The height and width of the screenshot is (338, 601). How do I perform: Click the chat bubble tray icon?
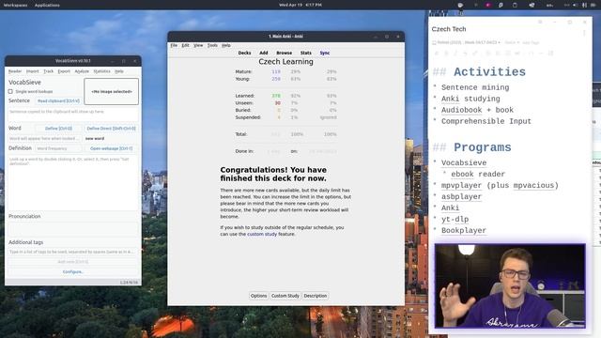460,5
